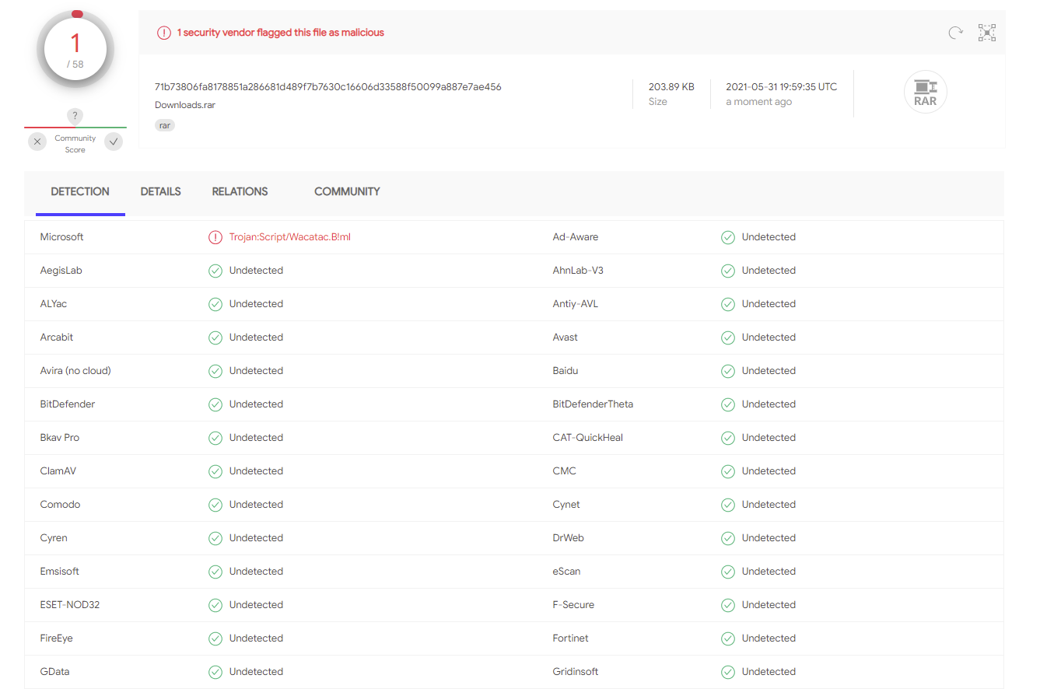This screenshot has width=1047, height=689.
Task: Select the DETECTION tab
Action: coord(80,191)
